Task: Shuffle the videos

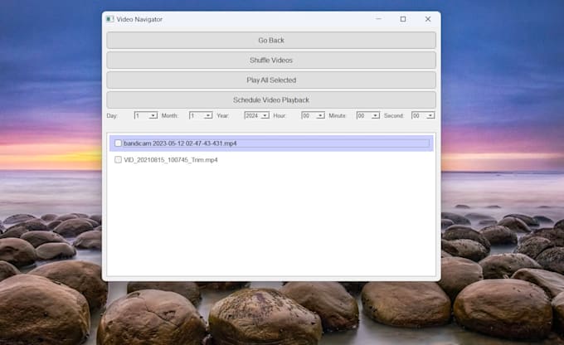Action: [271, 61]
